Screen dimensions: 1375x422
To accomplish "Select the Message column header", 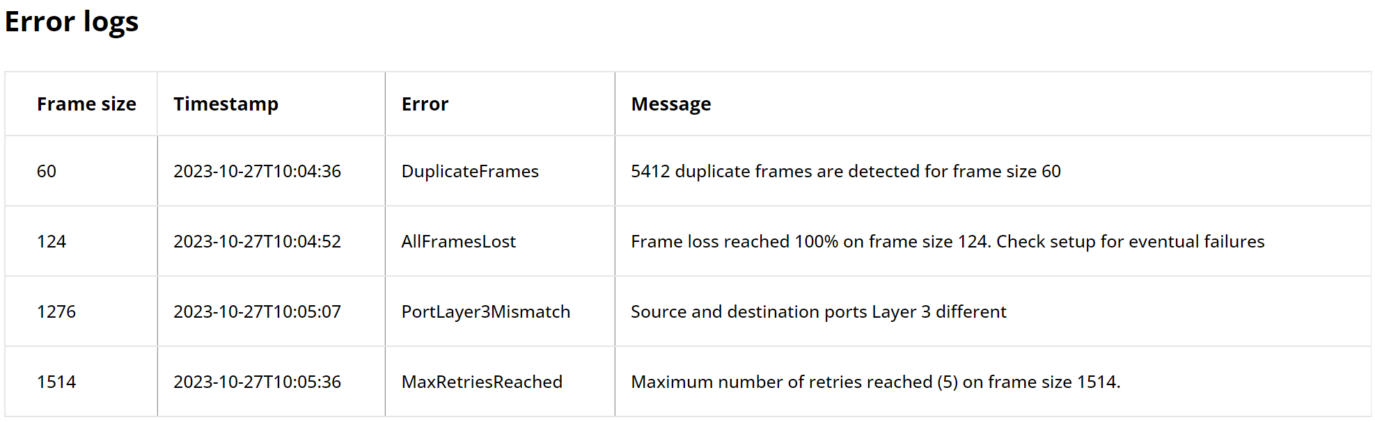I will pyautogui.click(x=670, y=104).
